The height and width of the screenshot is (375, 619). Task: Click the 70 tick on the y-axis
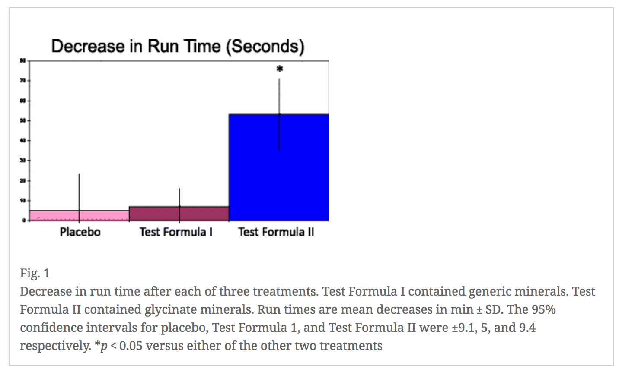(x=22, y=81)
